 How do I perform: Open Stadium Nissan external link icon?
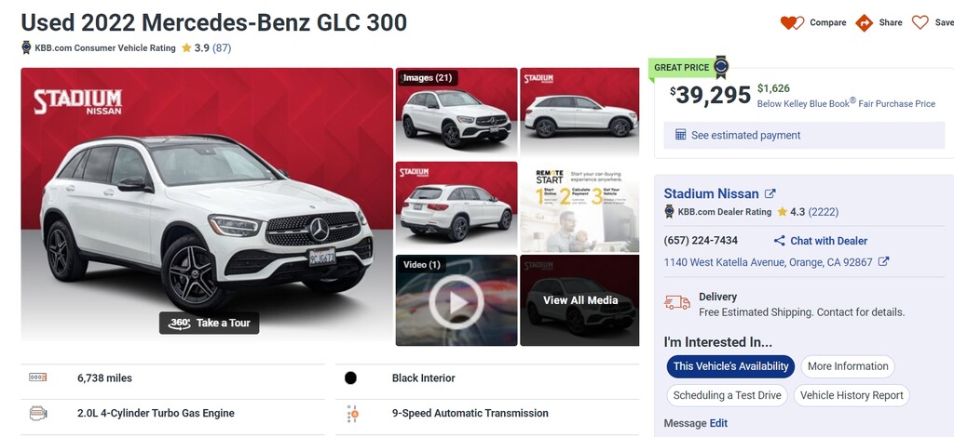770,193
